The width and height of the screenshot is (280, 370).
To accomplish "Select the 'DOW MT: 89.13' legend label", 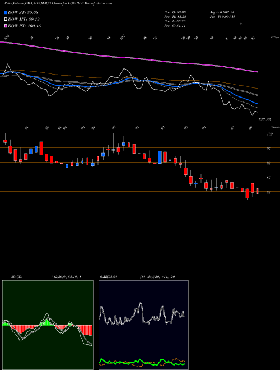I will point(24,20).
